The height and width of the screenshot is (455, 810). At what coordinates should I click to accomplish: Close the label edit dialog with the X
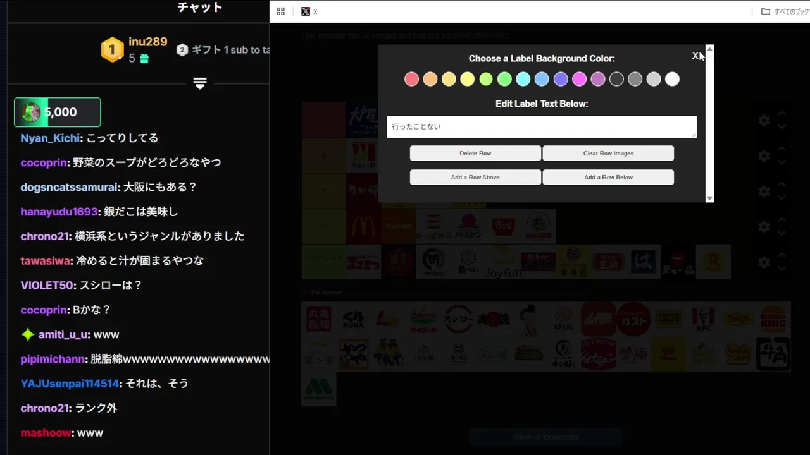pos(695,56)
